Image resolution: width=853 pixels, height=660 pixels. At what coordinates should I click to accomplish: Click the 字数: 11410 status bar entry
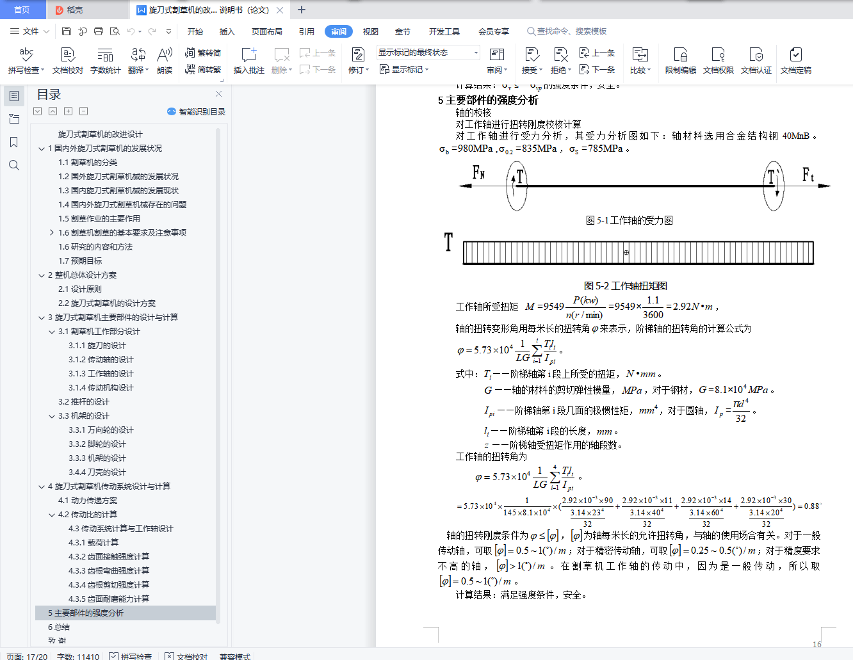pyautogui.click(x=78, y=656)
